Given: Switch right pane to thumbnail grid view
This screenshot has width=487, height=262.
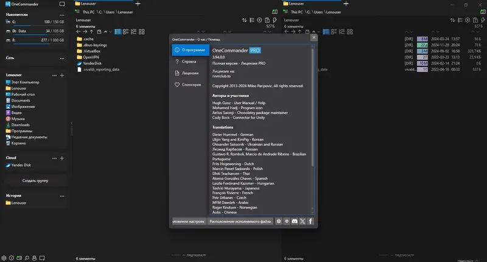Looking at the screenshot, I should 349,32.
